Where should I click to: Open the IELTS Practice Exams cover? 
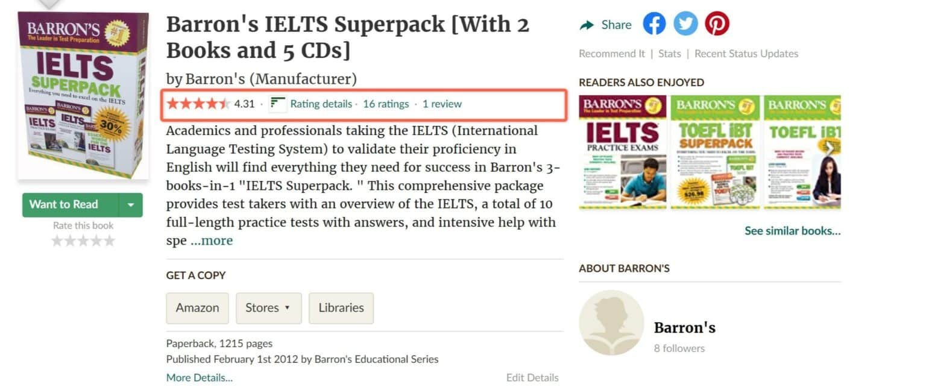tap(623, 153)
